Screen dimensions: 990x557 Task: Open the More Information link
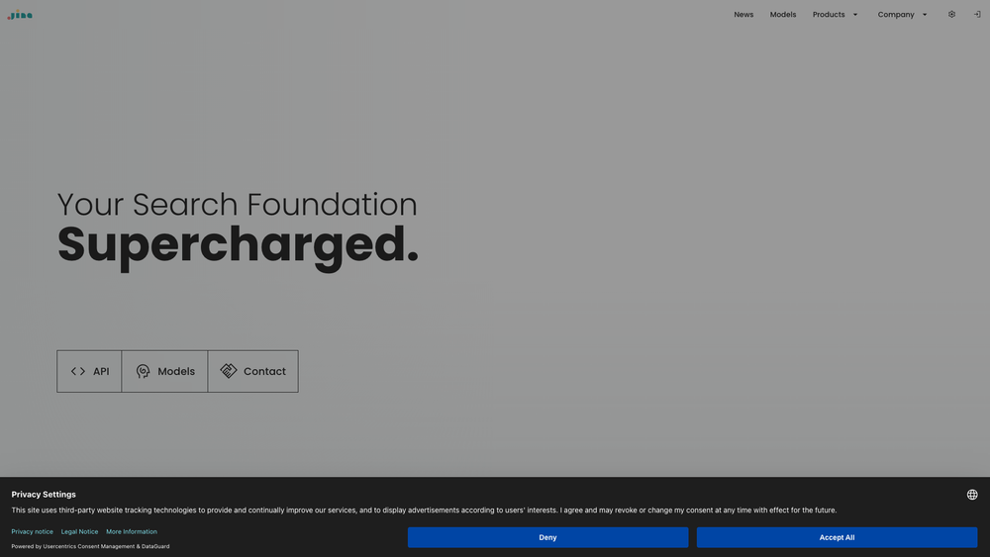pos(132,531)
